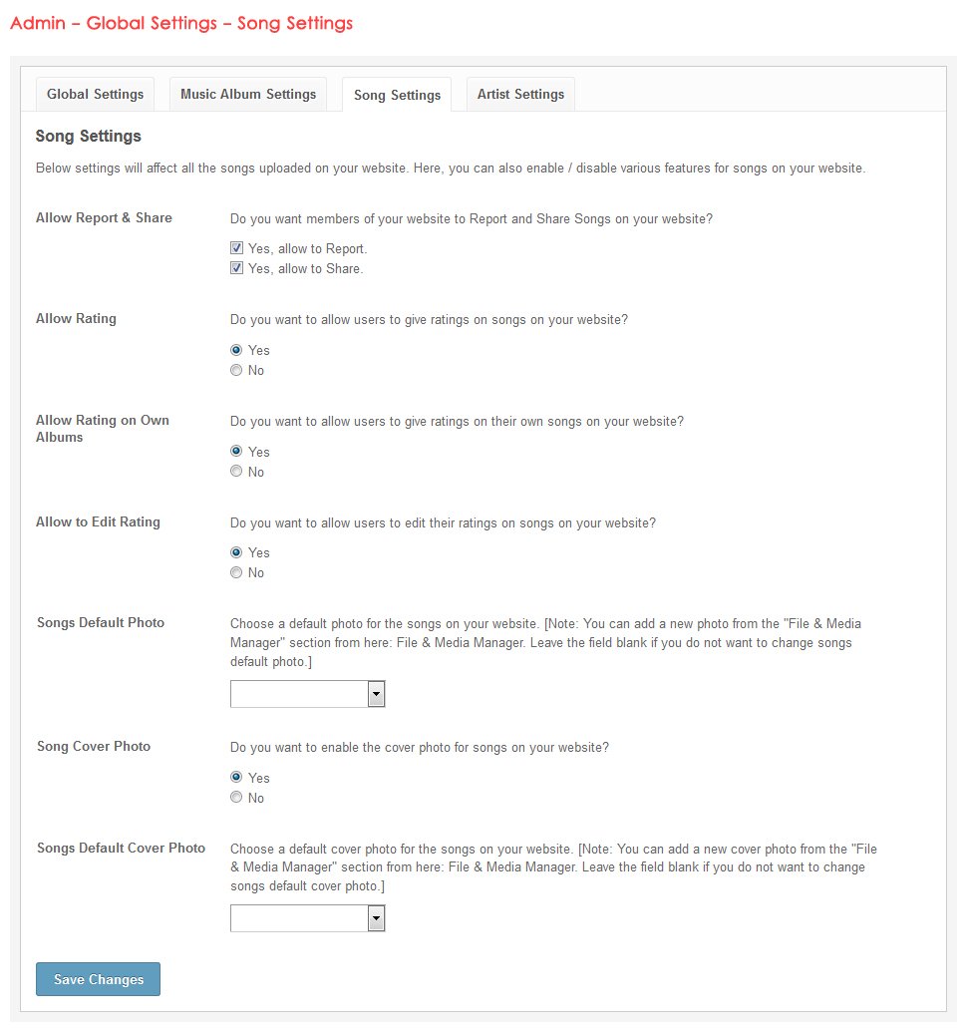Select Yes for Allow to Edit Rating
This screenshot has height=1033, width=967.
[x=236, y=552]
